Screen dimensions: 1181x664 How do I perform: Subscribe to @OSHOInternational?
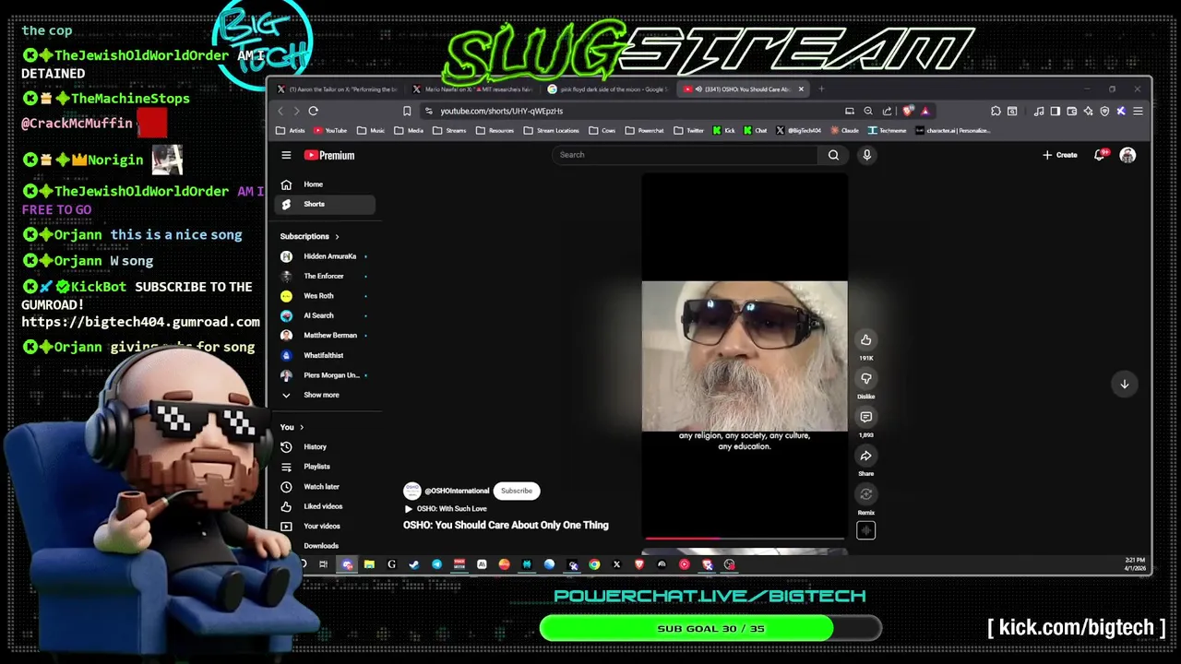[x=517, y=491]
